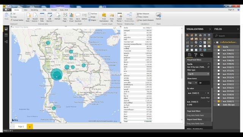
Task: Check the last field checkbox in the list
Action: 219,105
